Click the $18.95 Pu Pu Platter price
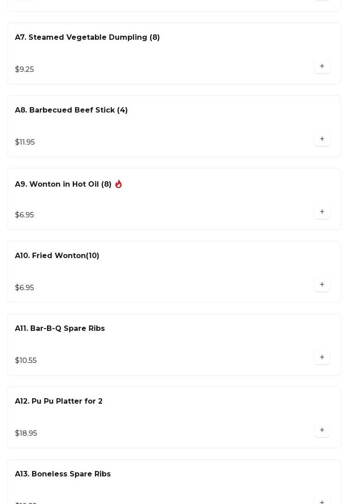Screen dimensions: 348x504 click(26, 433)
